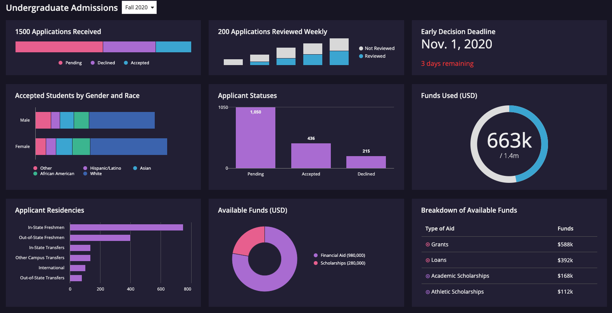
Task: Click the Female axis label
Action: (x=22, y=146)
